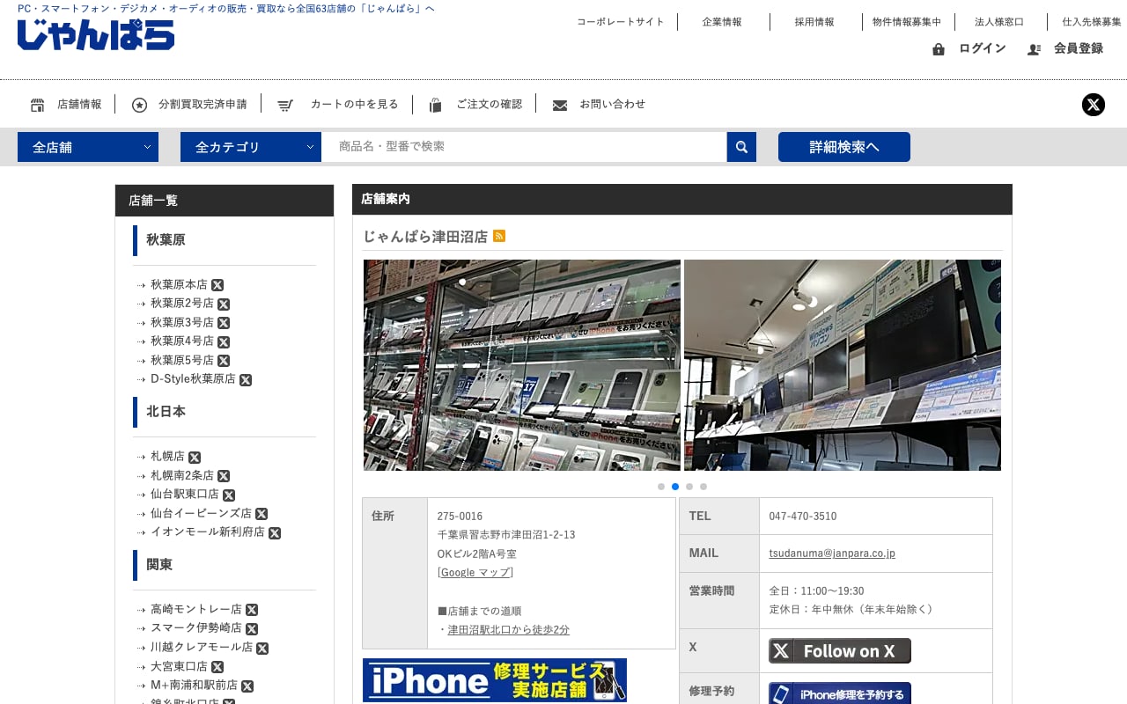
Task: Open the X social icon in header
Action: (x=1094, y=105)
